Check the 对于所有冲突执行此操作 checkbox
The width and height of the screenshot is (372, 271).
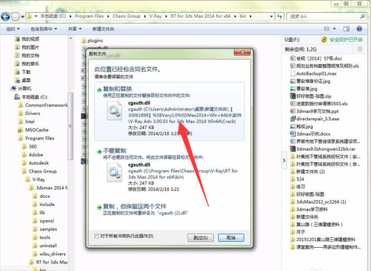[96, 236]
